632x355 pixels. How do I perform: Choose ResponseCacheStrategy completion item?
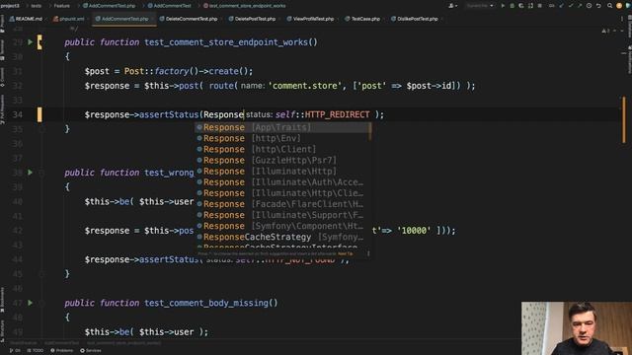281,237
